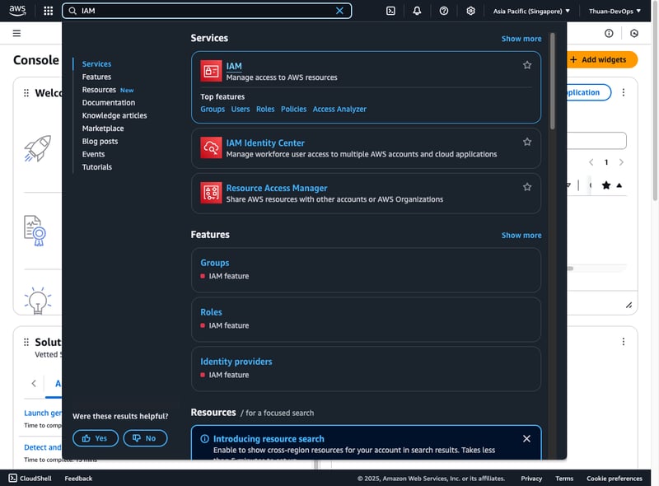This screenshot has width=659, height=486.
Task: Select Knowledge articles search category
Action: pos(115,115)
